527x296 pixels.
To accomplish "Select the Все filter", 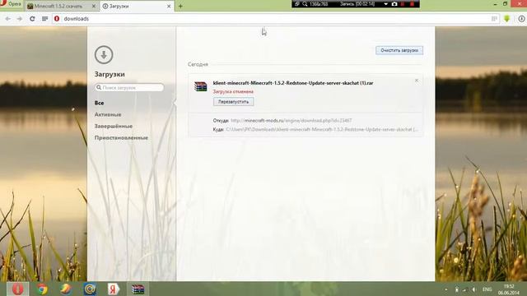I will (x=99, y=103).
